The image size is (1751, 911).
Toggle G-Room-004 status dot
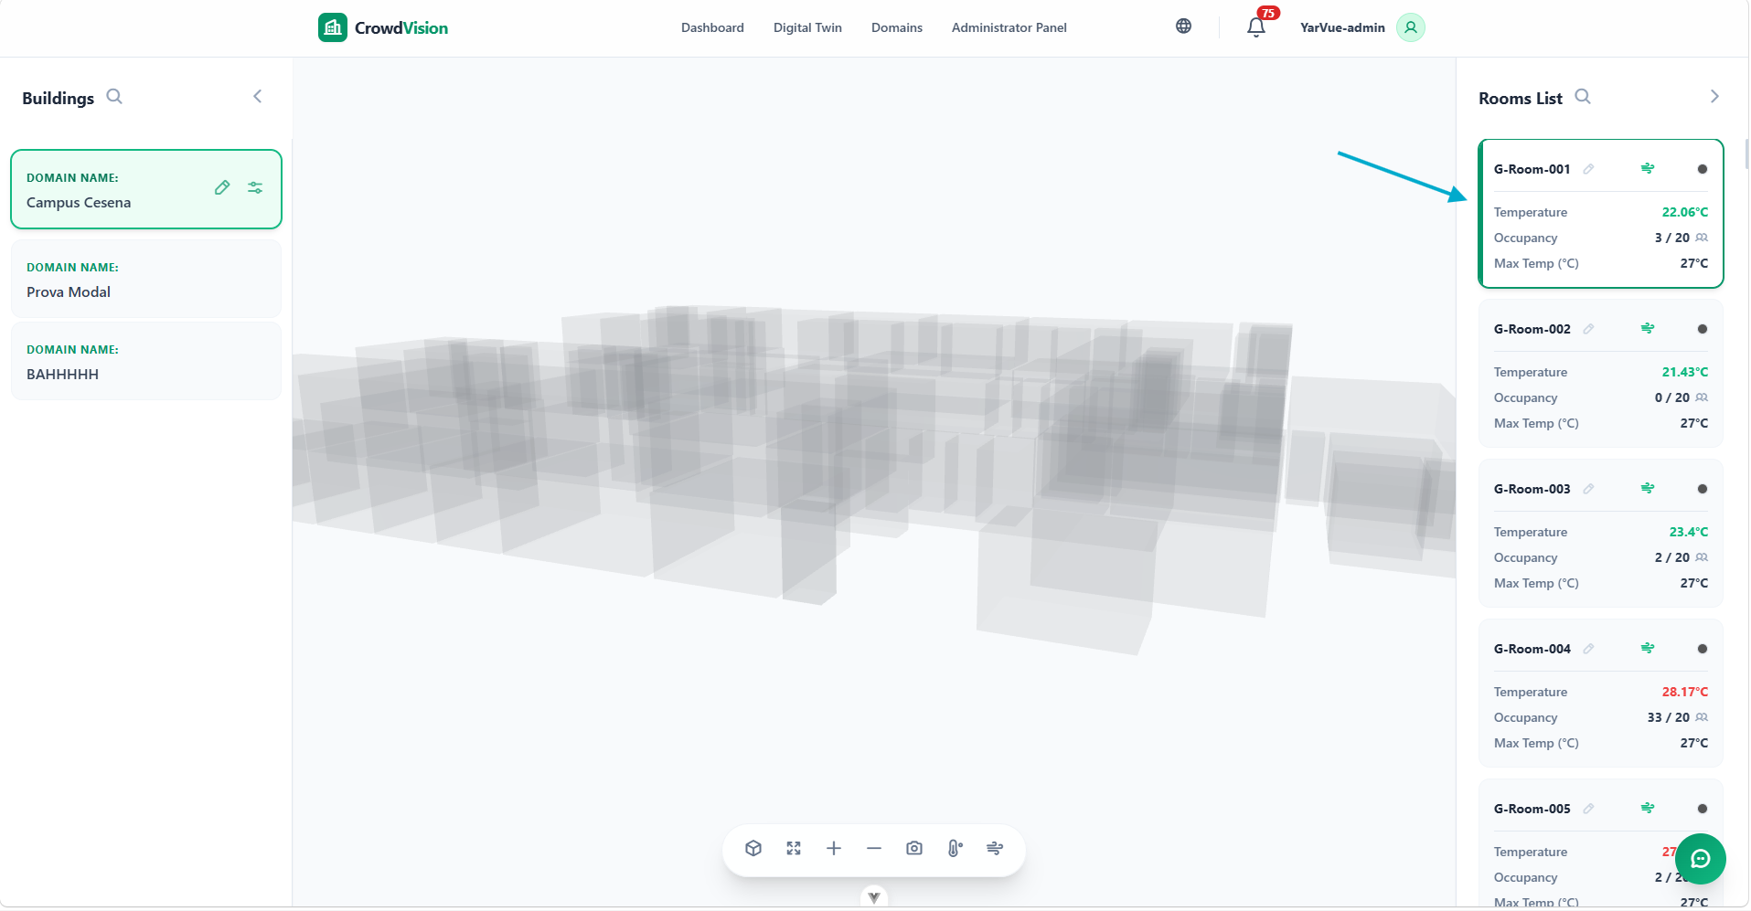[1703, 649]
